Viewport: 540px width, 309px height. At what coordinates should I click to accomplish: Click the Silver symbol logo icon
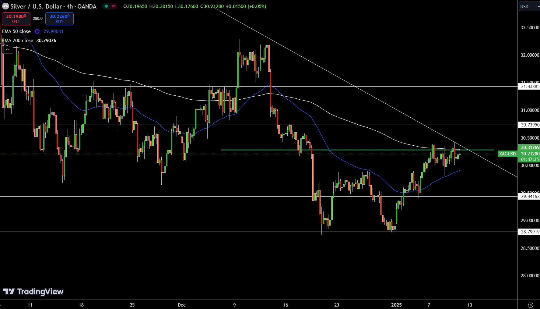click(5, 6)
